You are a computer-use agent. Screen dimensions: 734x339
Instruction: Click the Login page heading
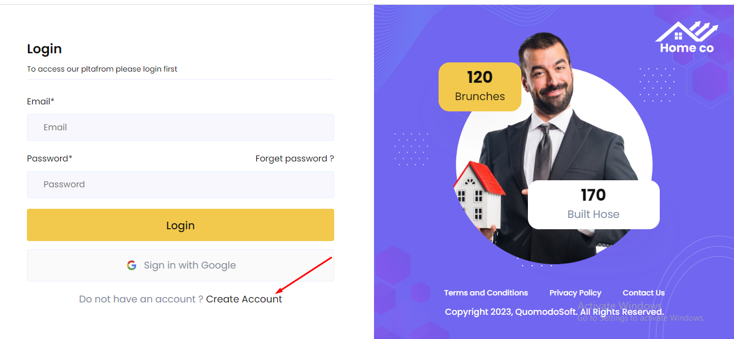pyautogui.click(x=44, y=49)
